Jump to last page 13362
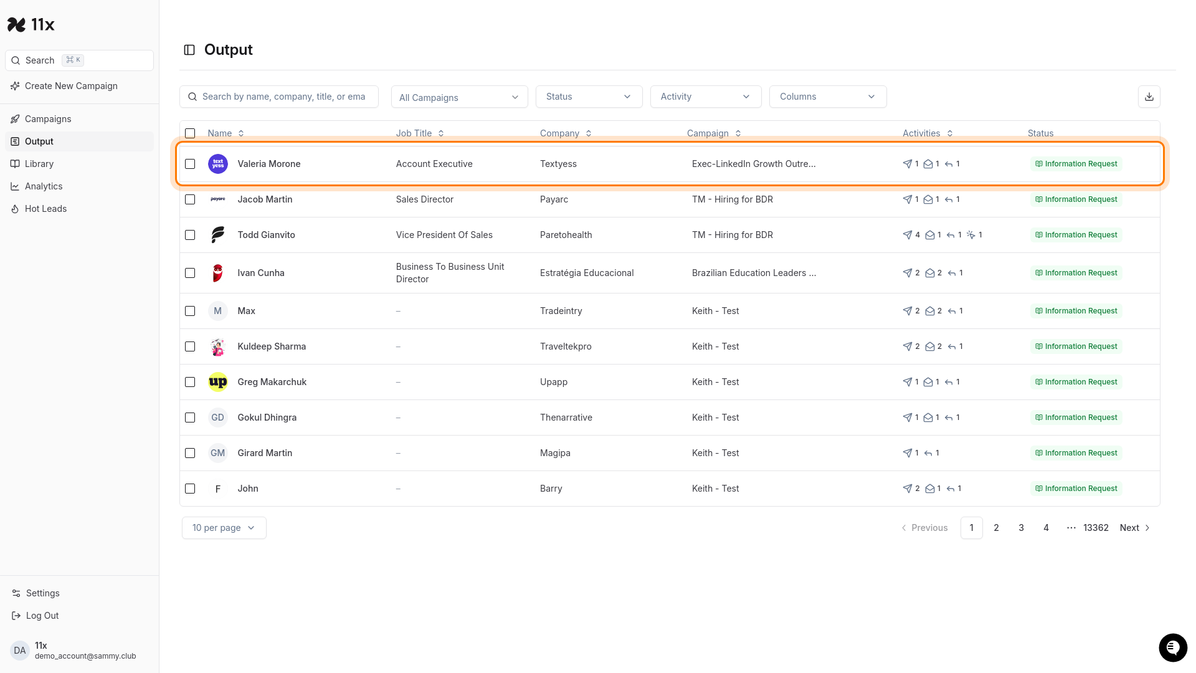The width and height of the screenshot is (1196, 673). coord(1096,528)
